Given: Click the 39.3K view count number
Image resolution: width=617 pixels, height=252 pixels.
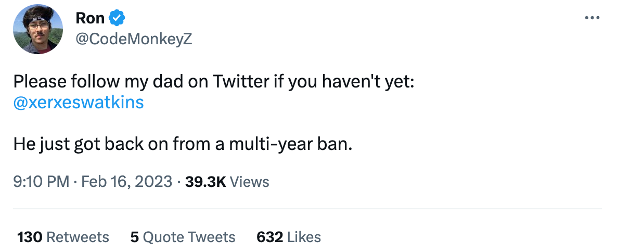Looking at the screenshot, I should [205, 181].
